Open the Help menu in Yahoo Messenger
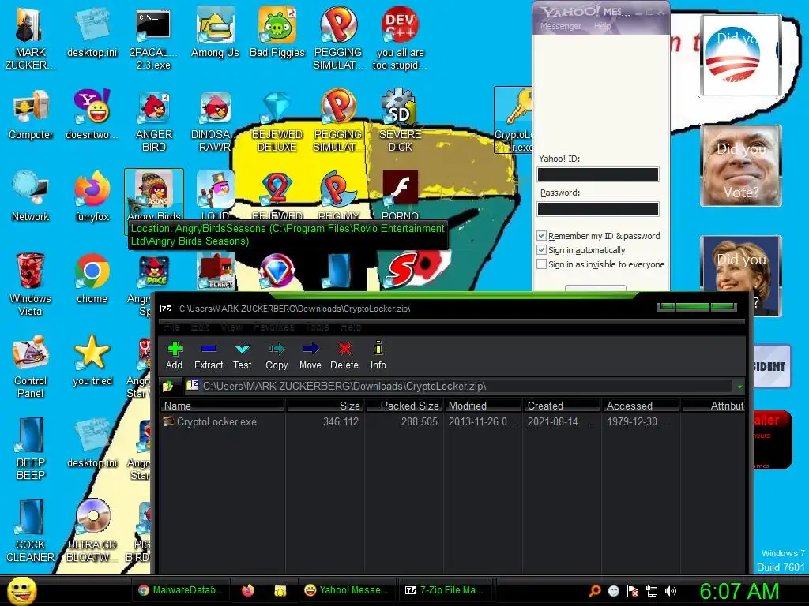 coord(602,26)
